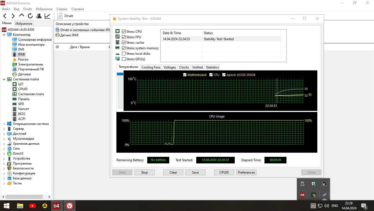This screenshot has width=374, height=211.
Task: Click the AIDA64 icon in system tray
Action: 302,195
